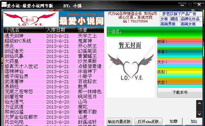205x126 pixels.
Task: Select the novel 超级NPC系统
Action: pyautogui.click(x=18, y=41)
